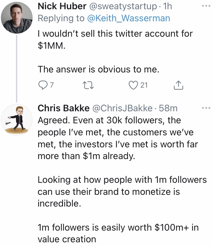Retweet Nick Huber's tweet
This screenshot has height=246, width=212.
point(89,85)
